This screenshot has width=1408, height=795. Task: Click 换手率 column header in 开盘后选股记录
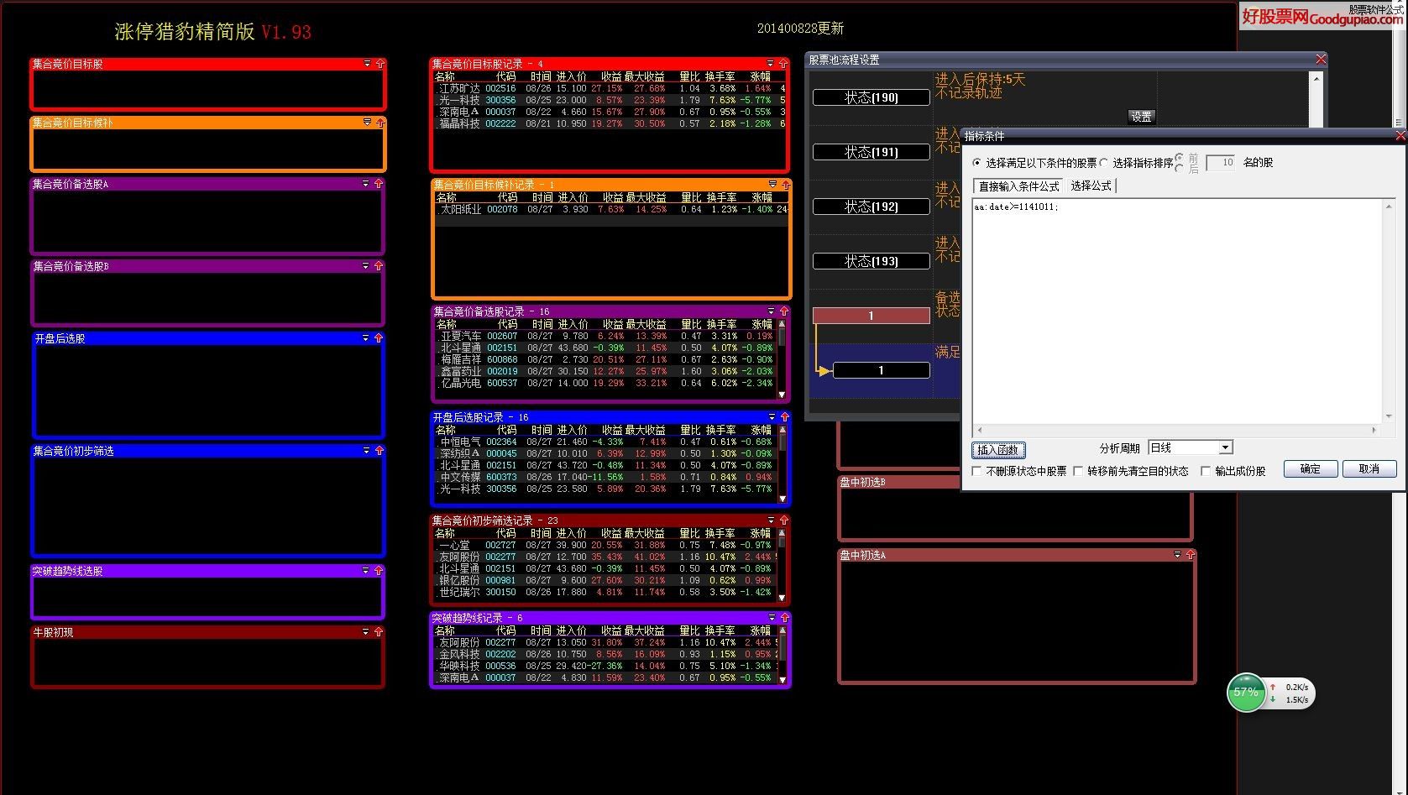(x=721, y=430)
